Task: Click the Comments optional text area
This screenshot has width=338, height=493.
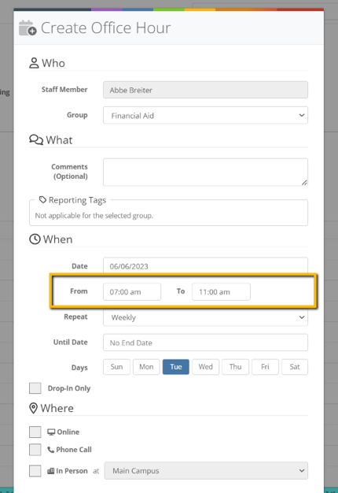Action: (206, 172)
